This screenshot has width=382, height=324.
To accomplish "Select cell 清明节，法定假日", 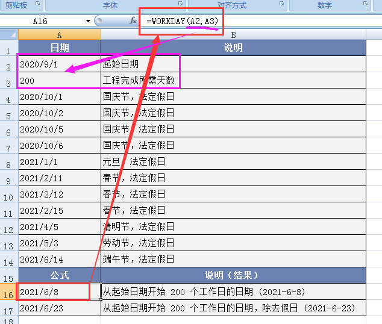I will 233,227.
